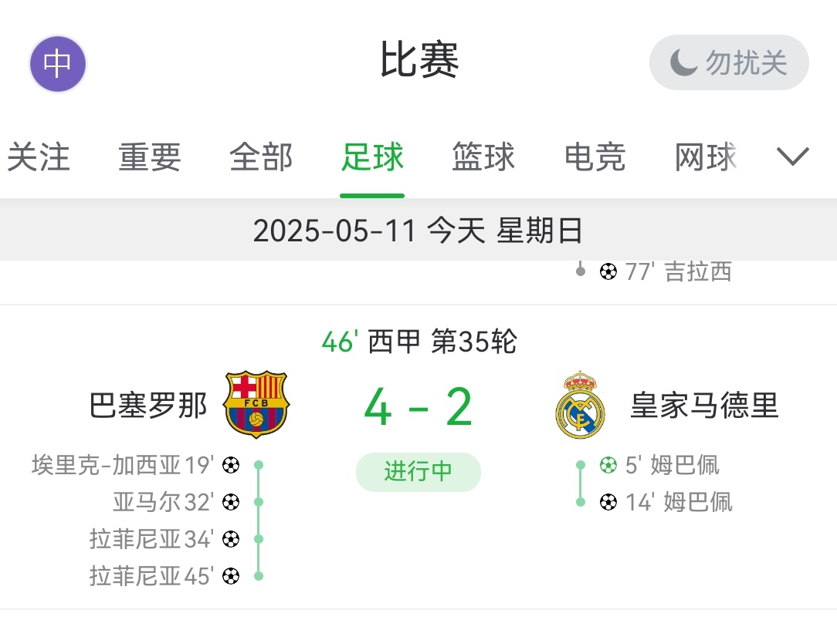Toggle the 勿扰关 do-not-disturb switch
Image resolution: width=837 pixels, height=630 pixels.
point(729,62)
